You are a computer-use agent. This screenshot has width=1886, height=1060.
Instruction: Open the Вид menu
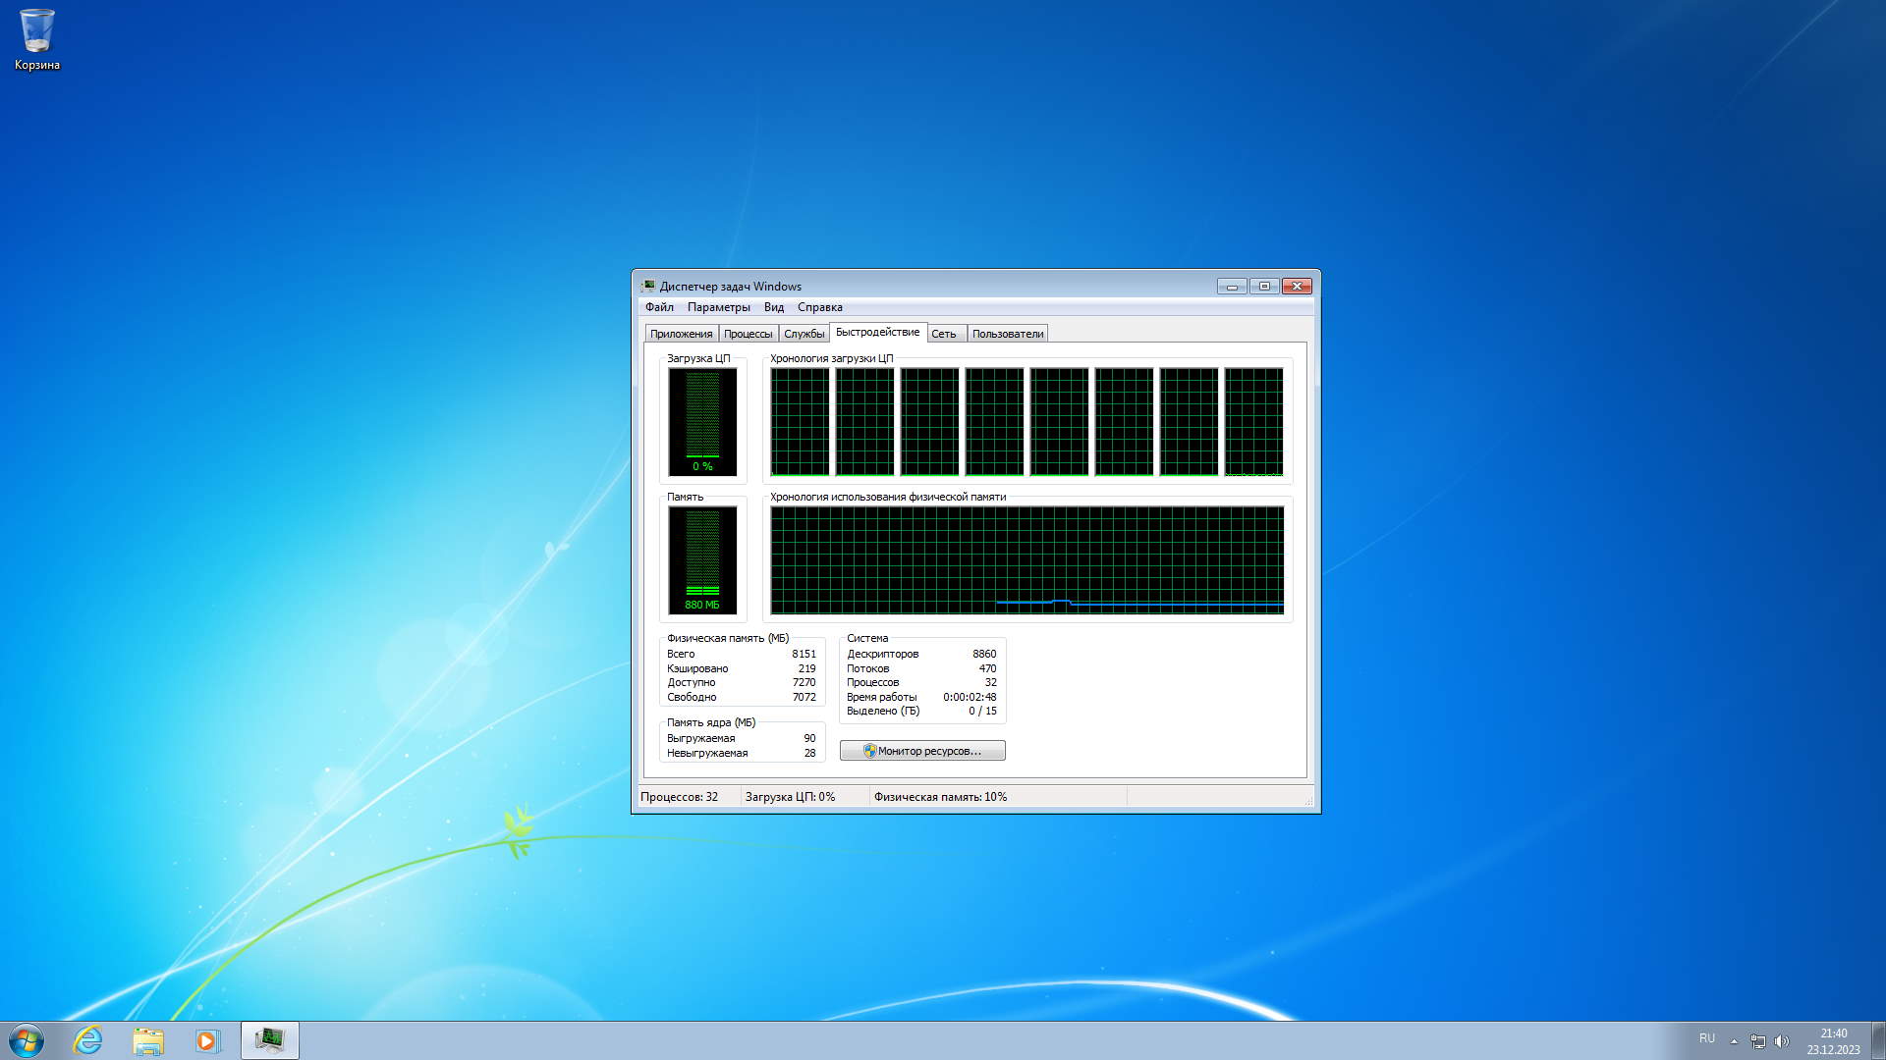(x=774, y=307)
